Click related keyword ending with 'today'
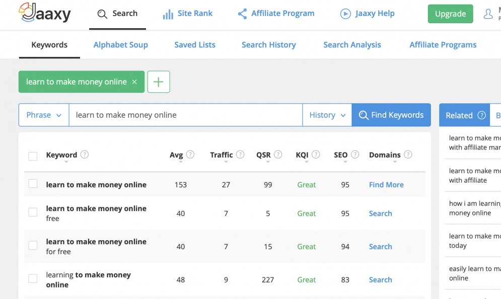This screenshot has height=299, width=501. pyautogui.click(x=474, y=241)
